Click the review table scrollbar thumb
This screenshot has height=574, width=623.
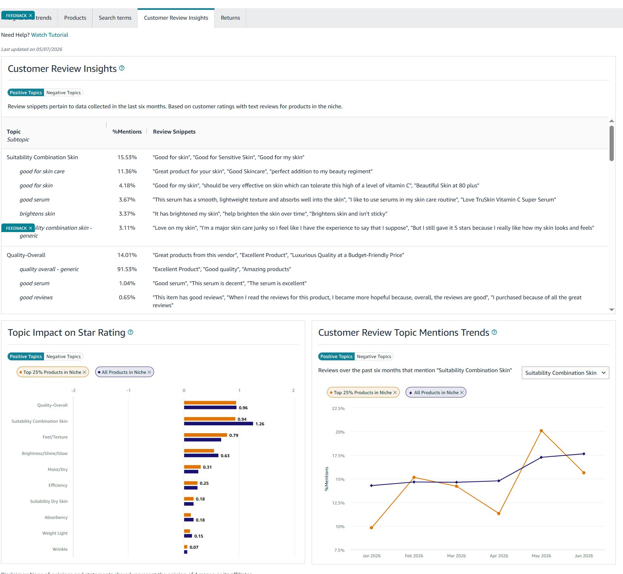[x=612, y=143]
